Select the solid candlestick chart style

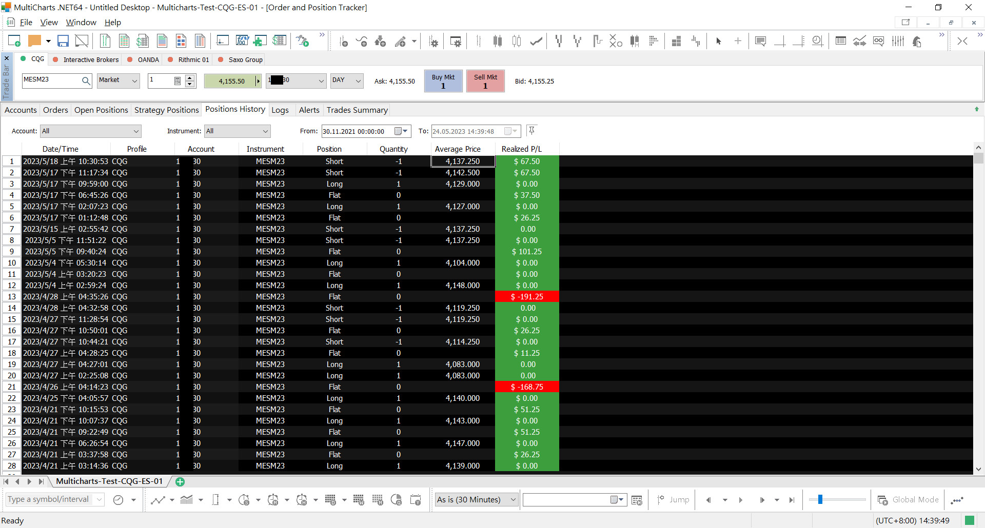[497, 41]
